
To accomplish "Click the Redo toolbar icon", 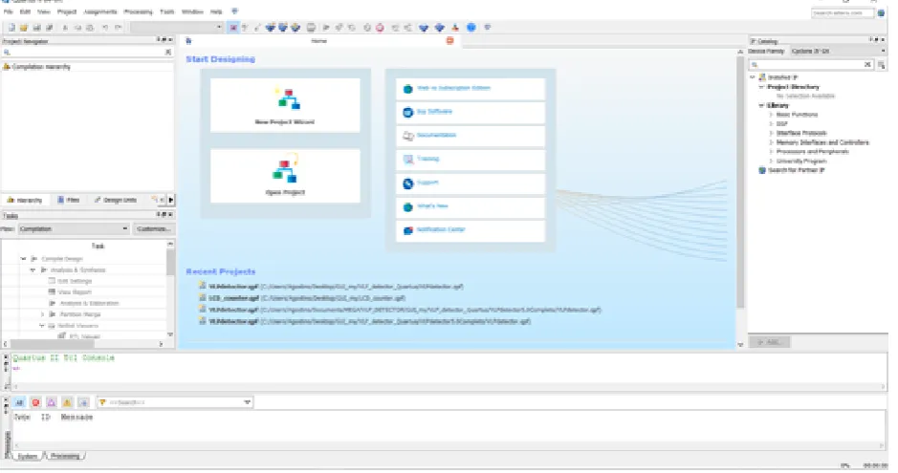I will pos(118,28).
